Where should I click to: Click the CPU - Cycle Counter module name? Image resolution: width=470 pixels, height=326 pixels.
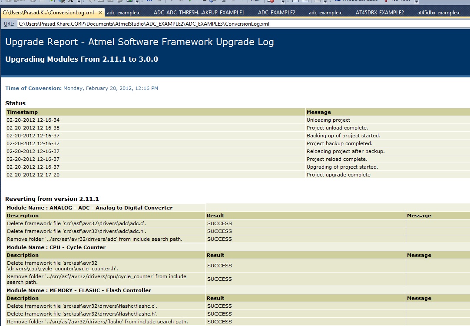coord(78,247)
